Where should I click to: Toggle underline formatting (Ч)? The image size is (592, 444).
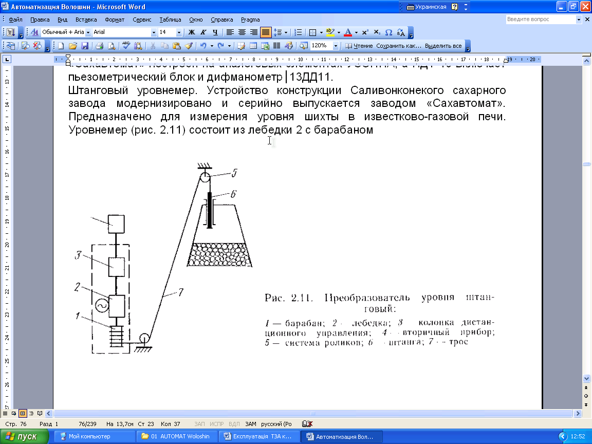(x=215, y=32)
